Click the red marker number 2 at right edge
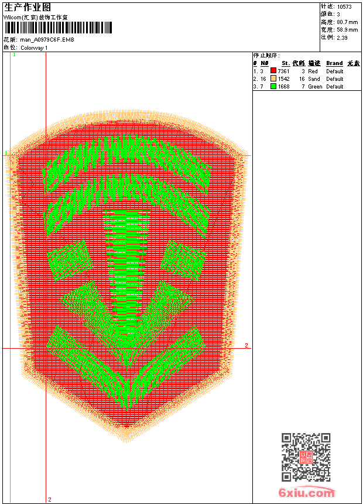The image size is (363, 504). (x=246, y=345)
